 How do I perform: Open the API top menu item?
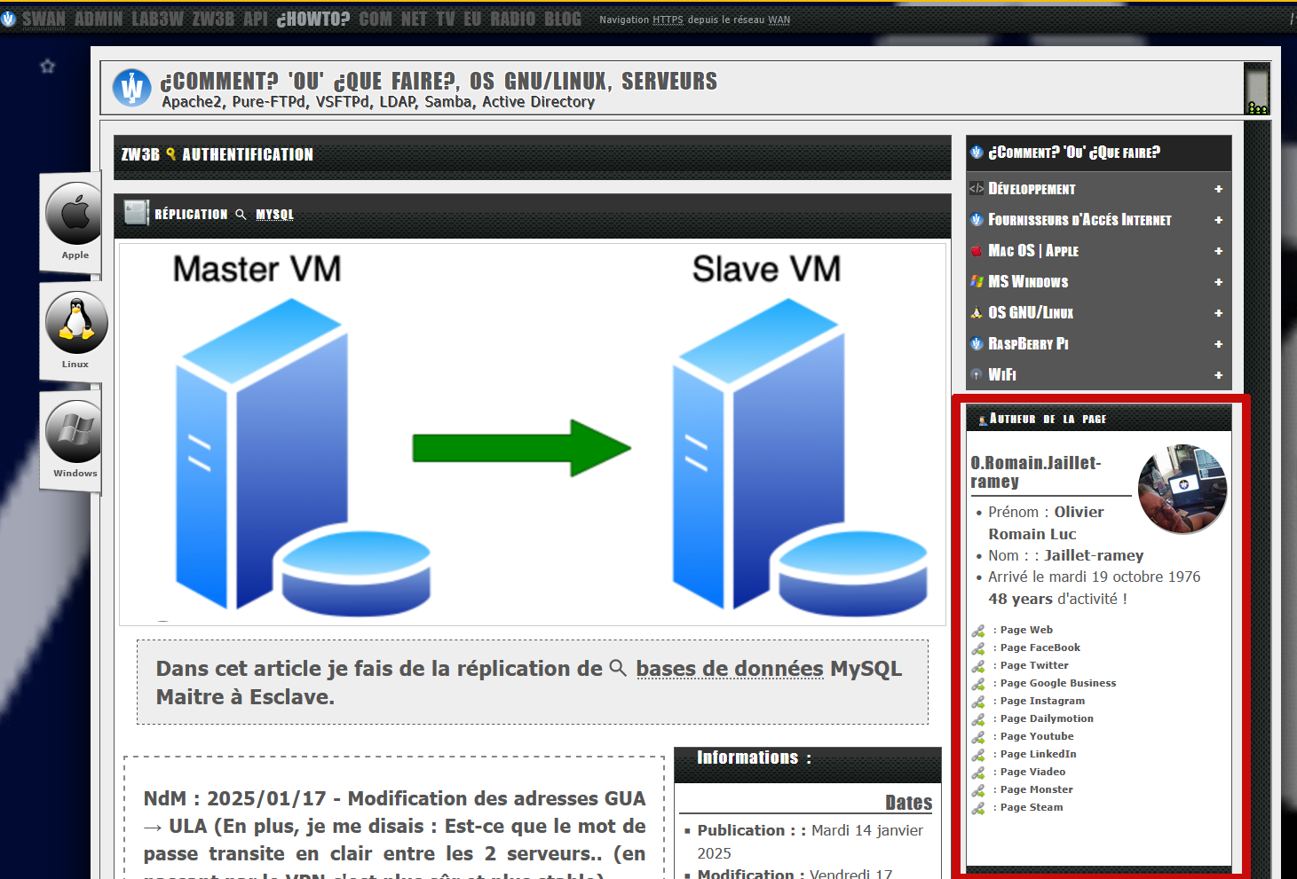click(x=256, y=19)
